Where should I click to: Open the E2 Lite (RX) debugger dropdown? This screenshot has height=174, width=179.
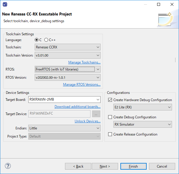(x=143, y=107)
